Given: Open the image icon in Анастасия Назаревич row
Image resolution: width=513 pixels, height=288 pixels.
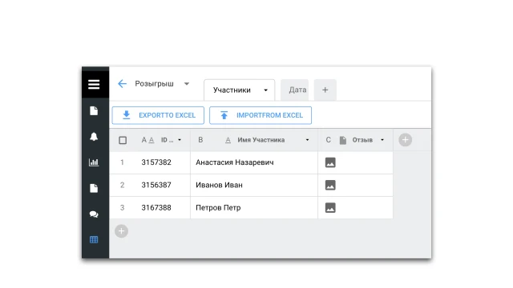Looking at the screenshot, I should (330, 162).
